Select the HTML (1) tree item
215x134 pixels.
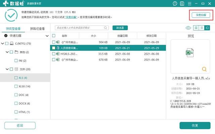pos(24,112)
